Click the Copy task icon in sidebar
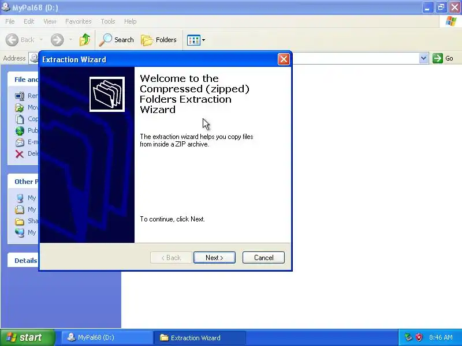Image resolution: width=462 pixels, height=346 pixels. click(x=20, y=119)
